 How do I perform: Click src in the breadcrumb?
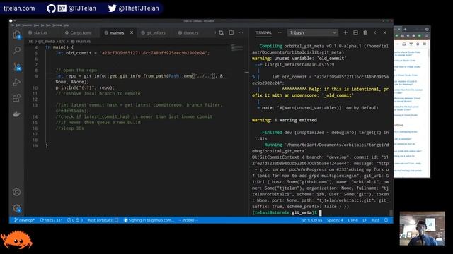click(62, 41)
